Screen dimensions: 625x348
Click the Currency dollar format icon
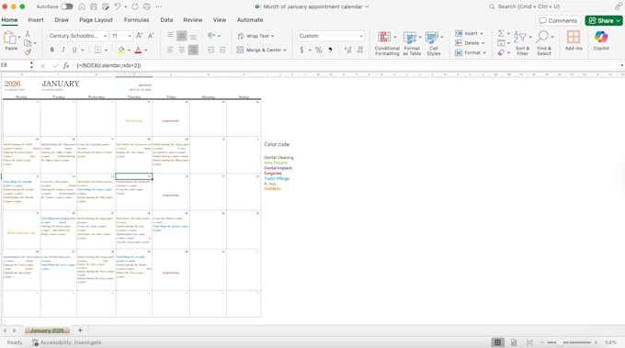[x=301, y=50]
